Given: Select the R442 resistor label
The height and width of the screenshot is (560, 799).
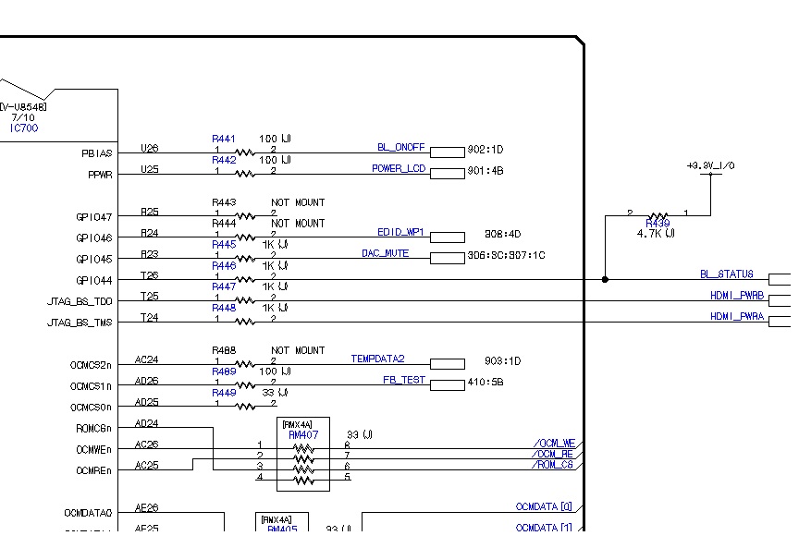Looking at the screenshot, I should (x=224, y=160).
